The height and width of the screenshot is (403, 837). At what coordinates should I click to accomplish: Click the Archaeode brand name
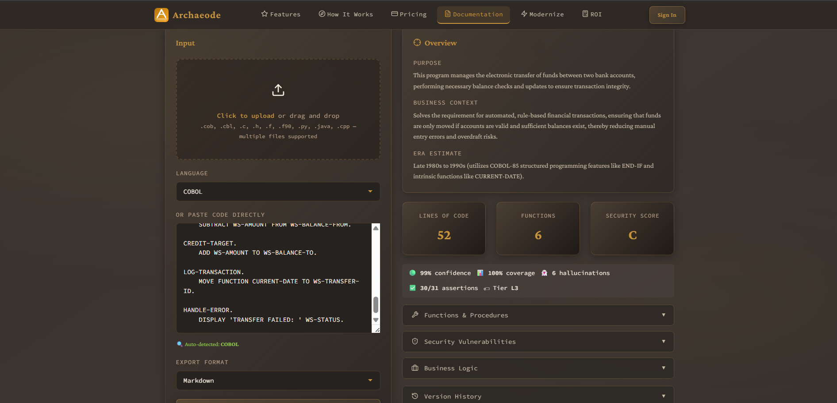pos(196,15)
